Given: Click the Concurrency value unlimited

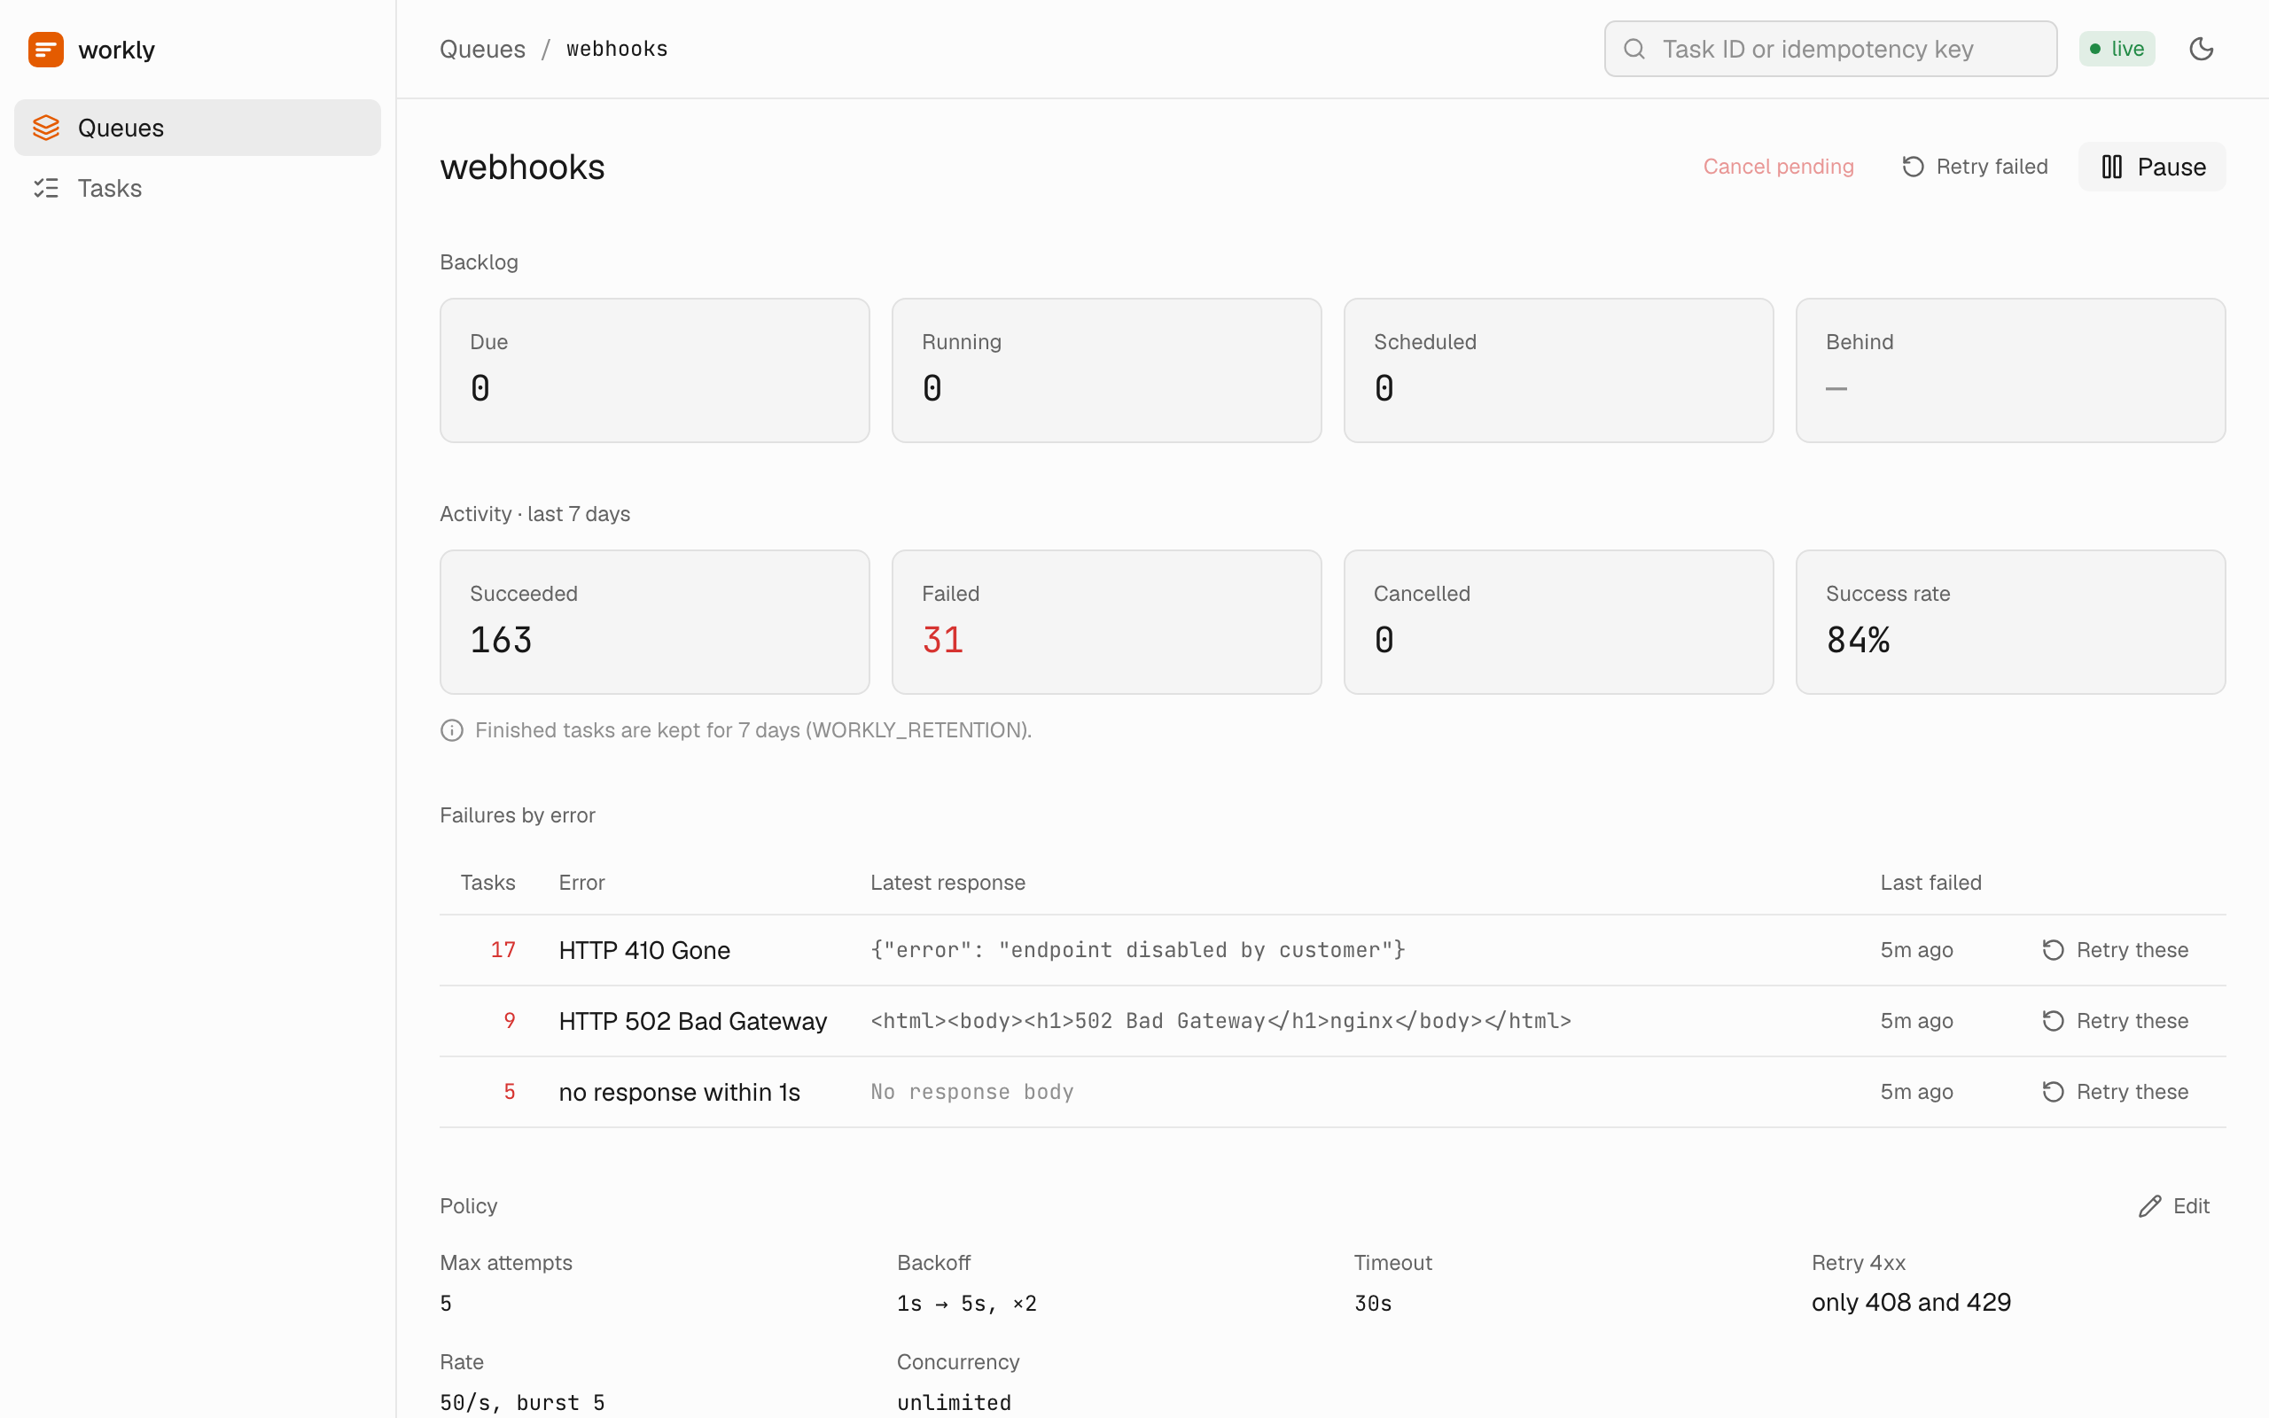Looking at the screenshot, I should 954,1403.
